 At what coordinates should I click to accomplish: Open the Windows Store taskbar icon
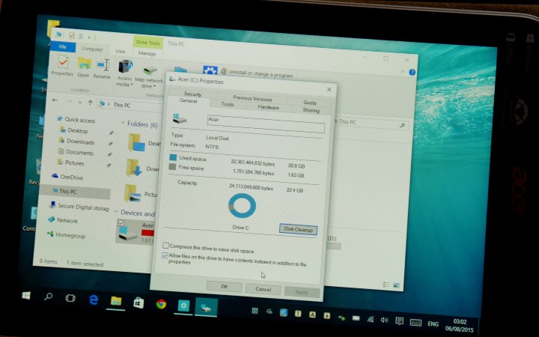[x=138, y=303]
